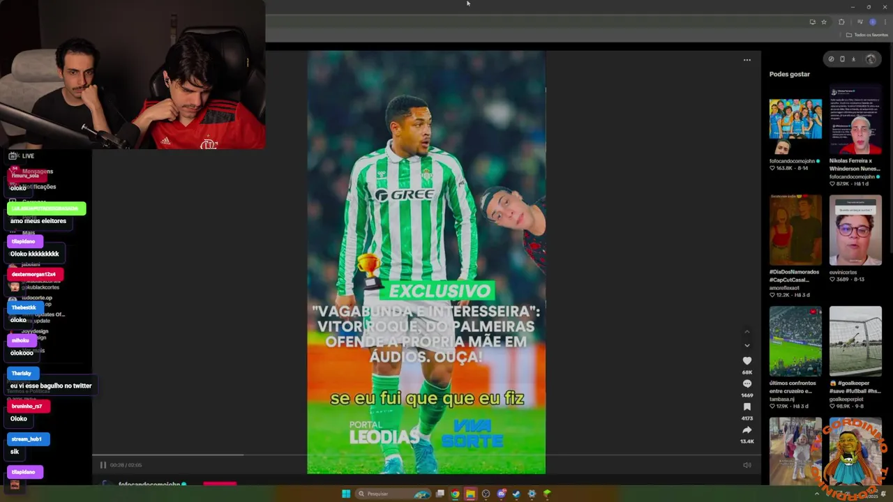Open the Windows Start menu
Viewport: 893px width, 502px height.
[346, 494]
